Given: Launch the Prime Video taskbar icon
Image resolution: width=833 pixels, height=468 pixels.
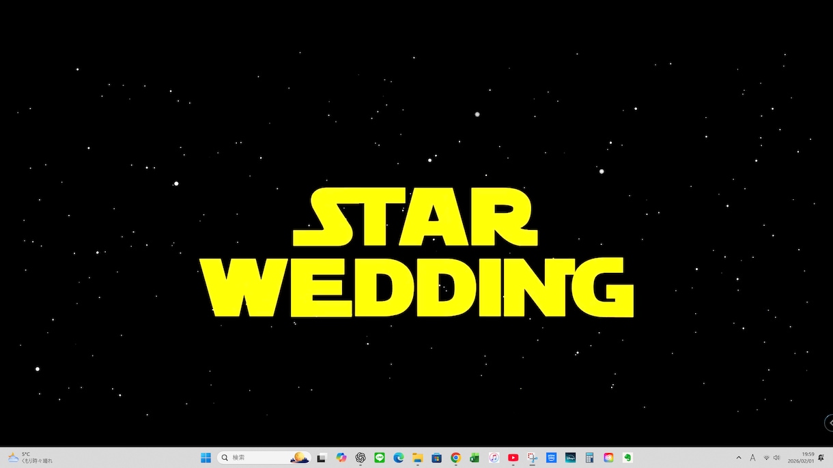Looking at the screenshot, I should pos(551,458).
